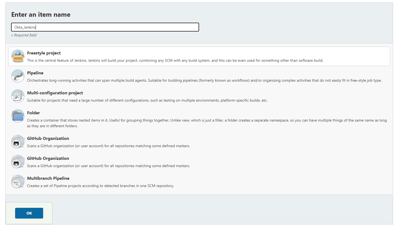Pick the Multi-configuration project heading
The image size is (396, 228).
[x=55, y=93]
